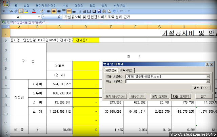This screenshot has height=137, width=217.
Task: Click the help question mark in Find dialog
Action: 207,64
